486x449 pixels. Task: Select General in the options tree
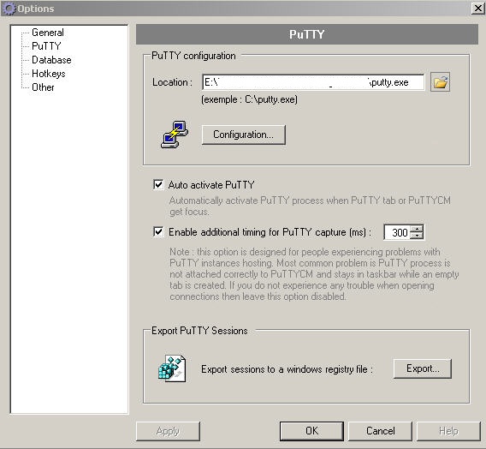pos(48,33)
